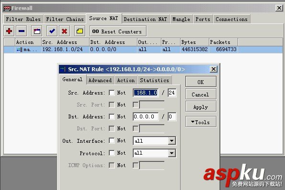285x190 pixels.
Task: Click Cancel in Src. NAT Rule dialog
Action: [x=201, y=95]
